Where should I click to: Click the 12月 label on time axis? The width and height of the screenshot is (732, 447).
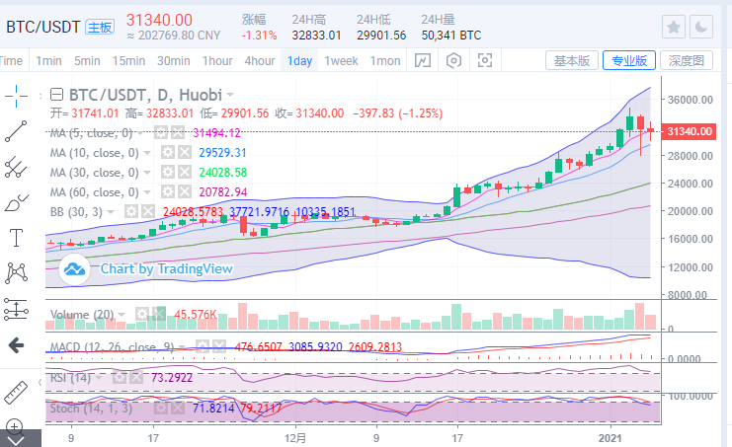click(x=295, y=438)
